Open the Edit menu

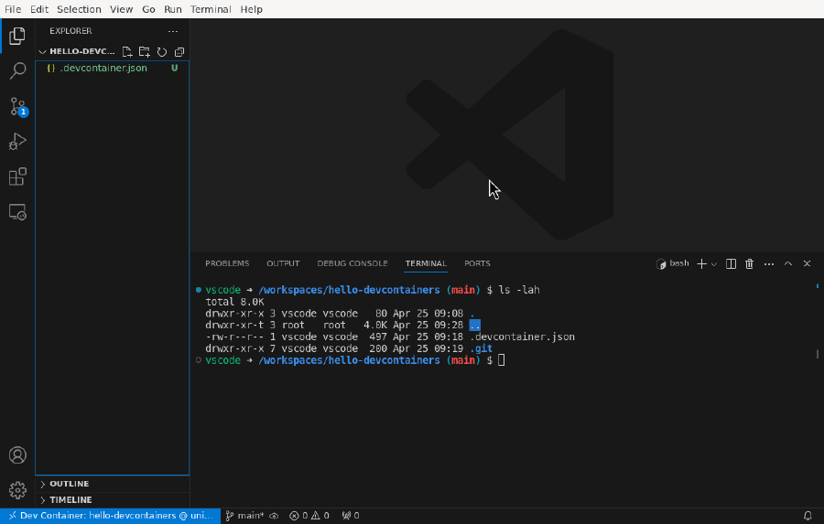(x=38, y=9)
